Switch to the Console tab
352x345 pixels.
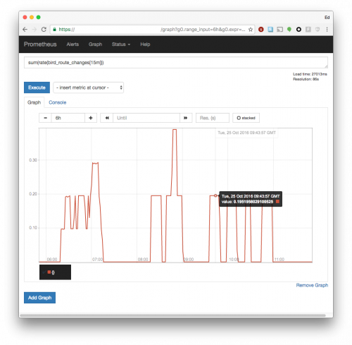[58, 102]
